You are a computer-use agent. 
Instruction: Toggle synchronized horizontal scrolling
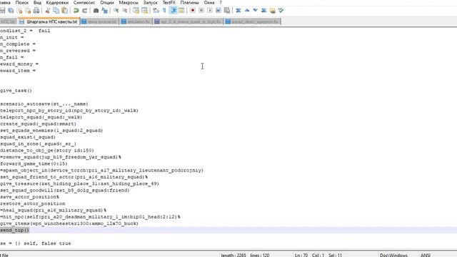tap(144, 11)
